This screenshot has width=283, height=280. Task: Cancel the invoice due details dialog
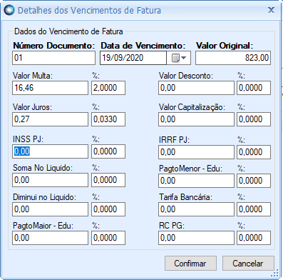[248, 264]
